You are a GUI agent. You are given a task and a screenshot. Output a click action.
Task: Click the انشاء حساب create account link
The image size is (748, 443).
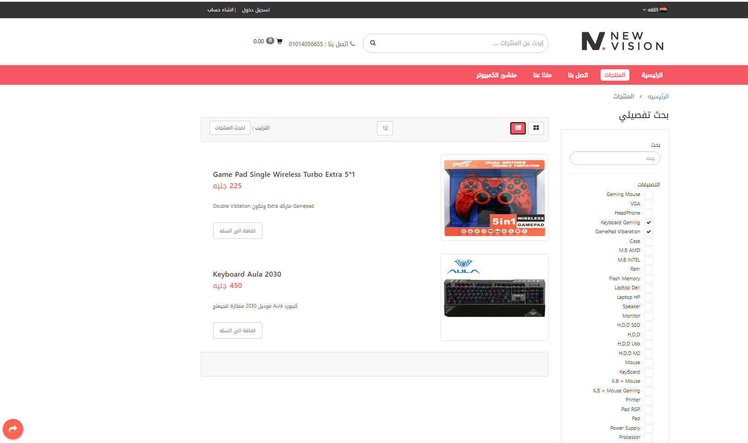220,10
